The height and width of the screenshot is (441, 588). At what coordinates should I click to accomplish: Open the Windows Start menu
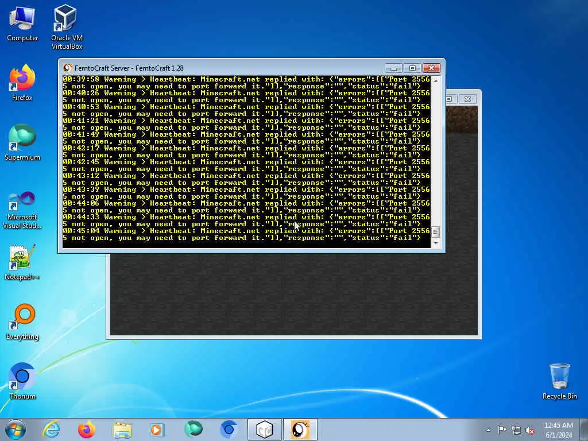(16, 430)
